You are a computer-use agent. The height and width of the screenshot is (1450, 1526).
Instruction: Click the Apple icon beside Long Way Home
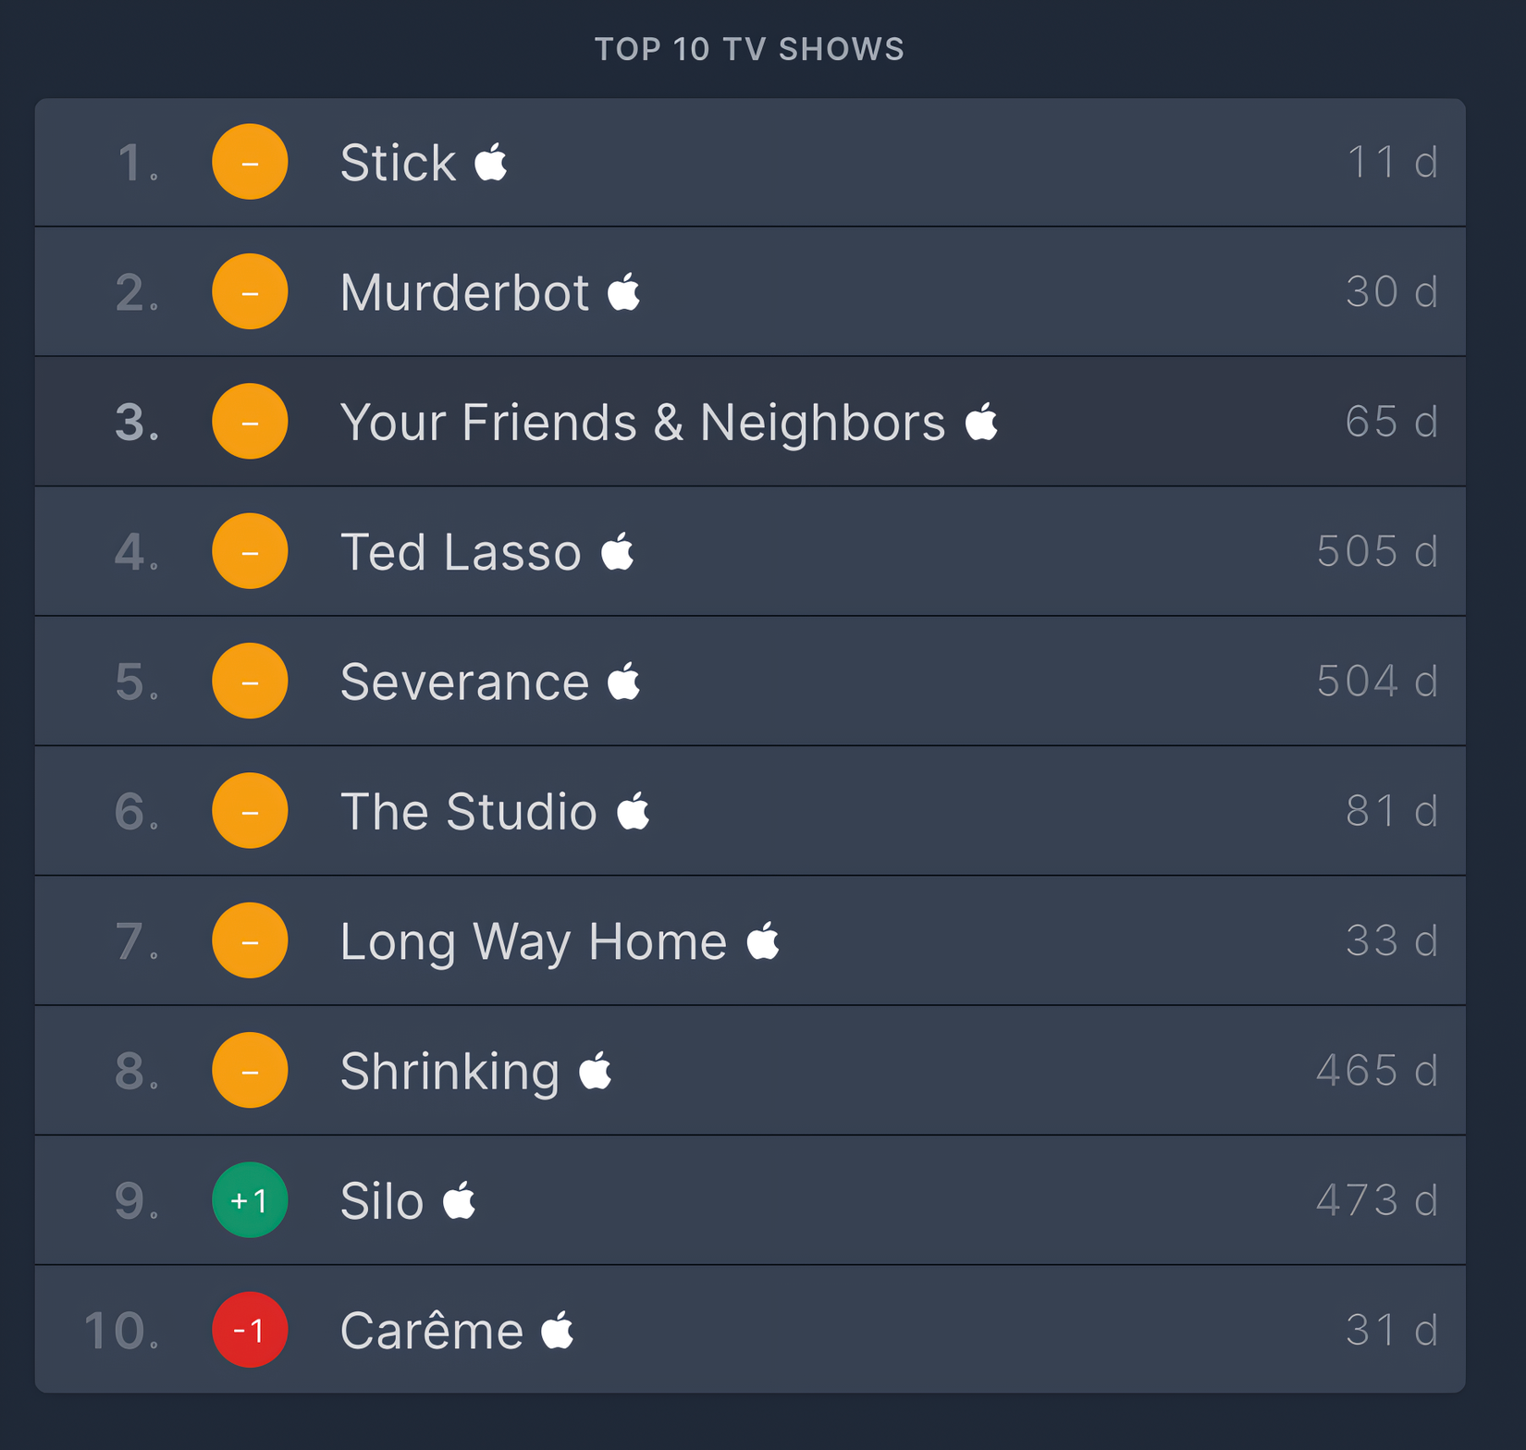point(764,940)
